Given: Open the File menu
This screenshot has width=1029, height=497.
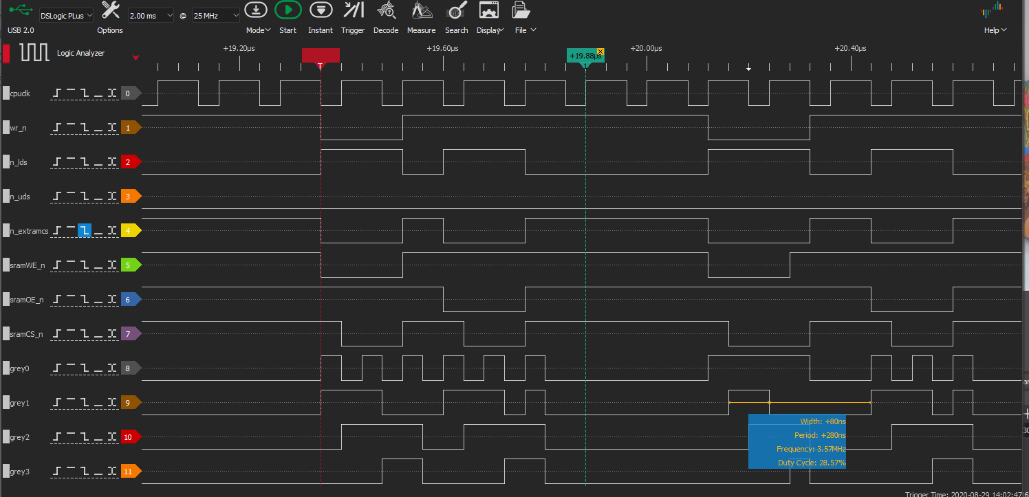Looking at the screenshot, I should click(524, 30).
